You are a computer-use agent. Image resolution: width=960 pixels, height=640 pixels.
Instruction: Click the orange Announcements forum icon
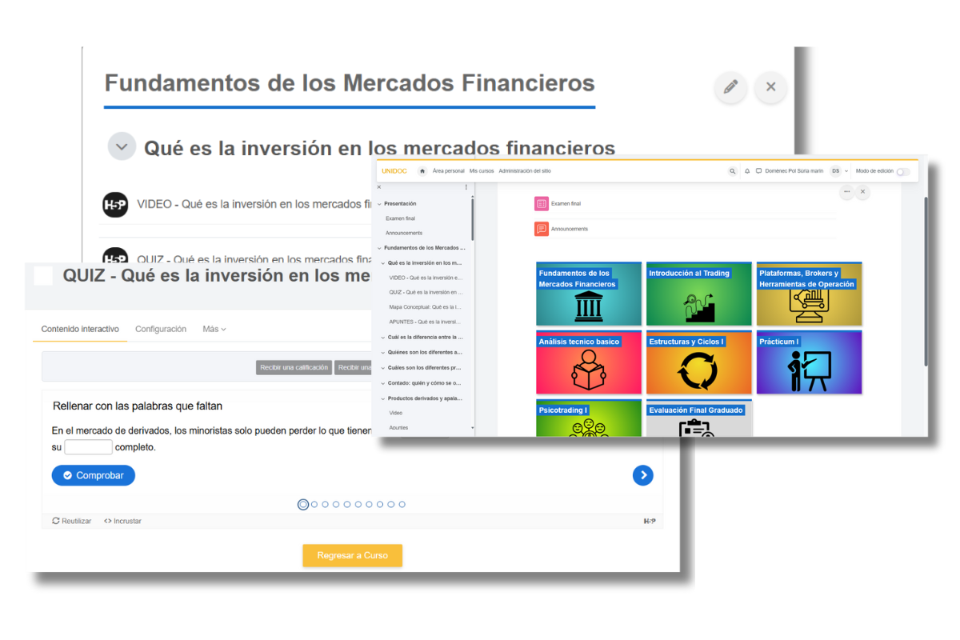point(542,229)
